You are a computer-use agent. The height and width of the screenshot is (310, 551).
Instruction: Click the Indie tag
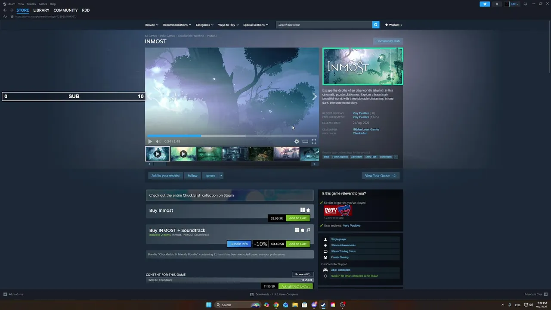point(326,157)
